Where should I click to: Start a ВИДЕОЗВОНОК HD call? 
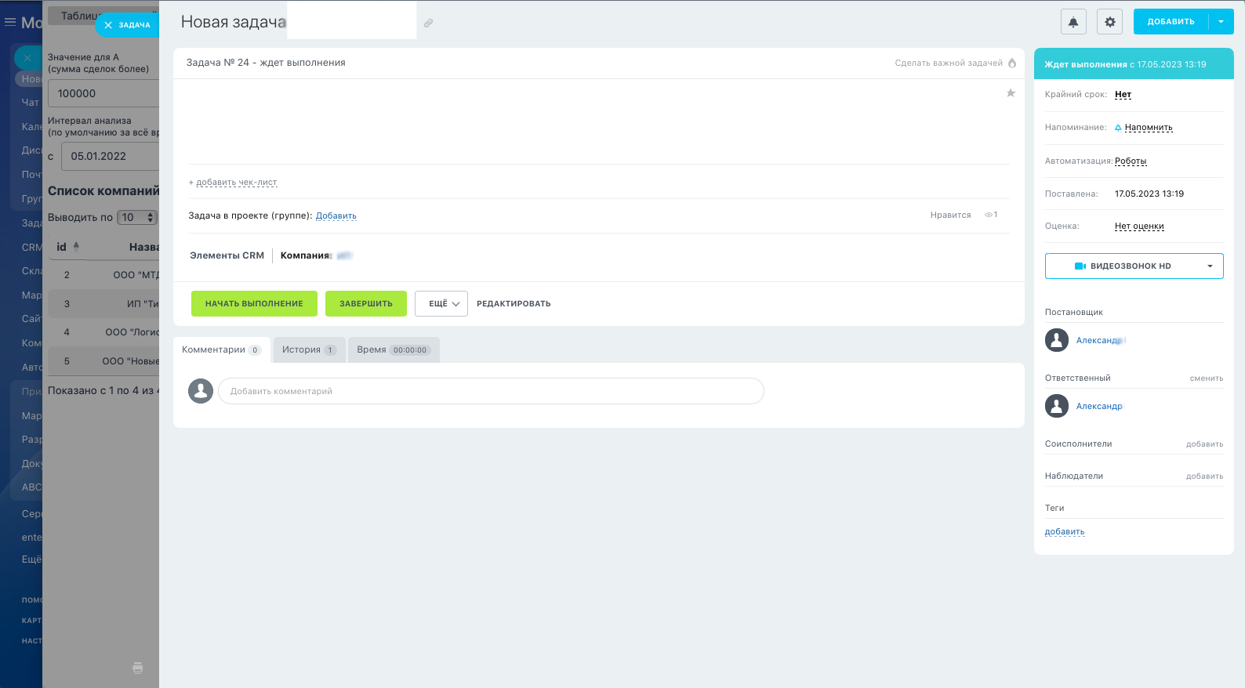[1123, 266]
